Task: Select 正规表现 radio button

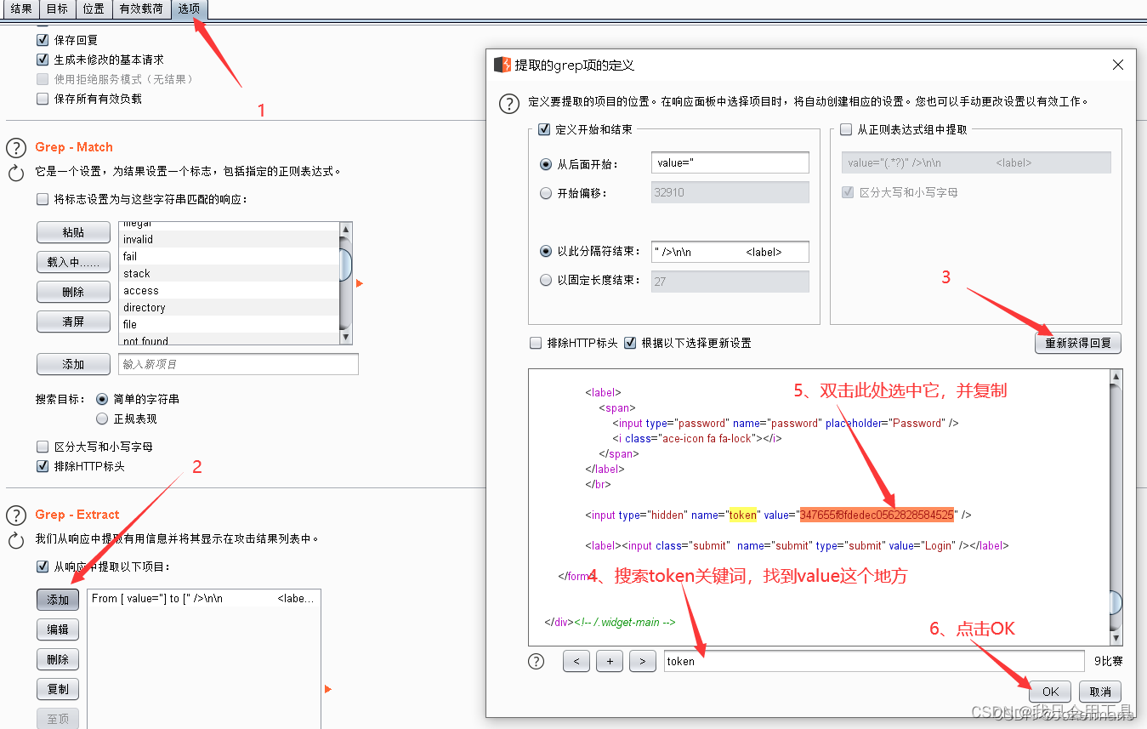Action: (102, 419)
